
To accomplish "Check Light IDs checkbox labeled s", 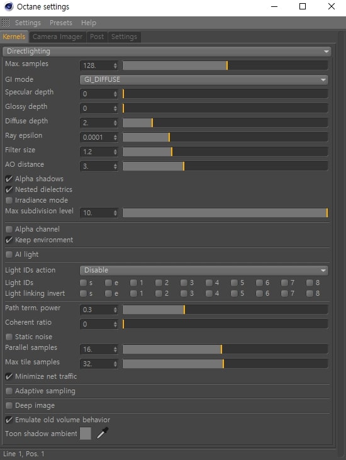I will 83,283.
